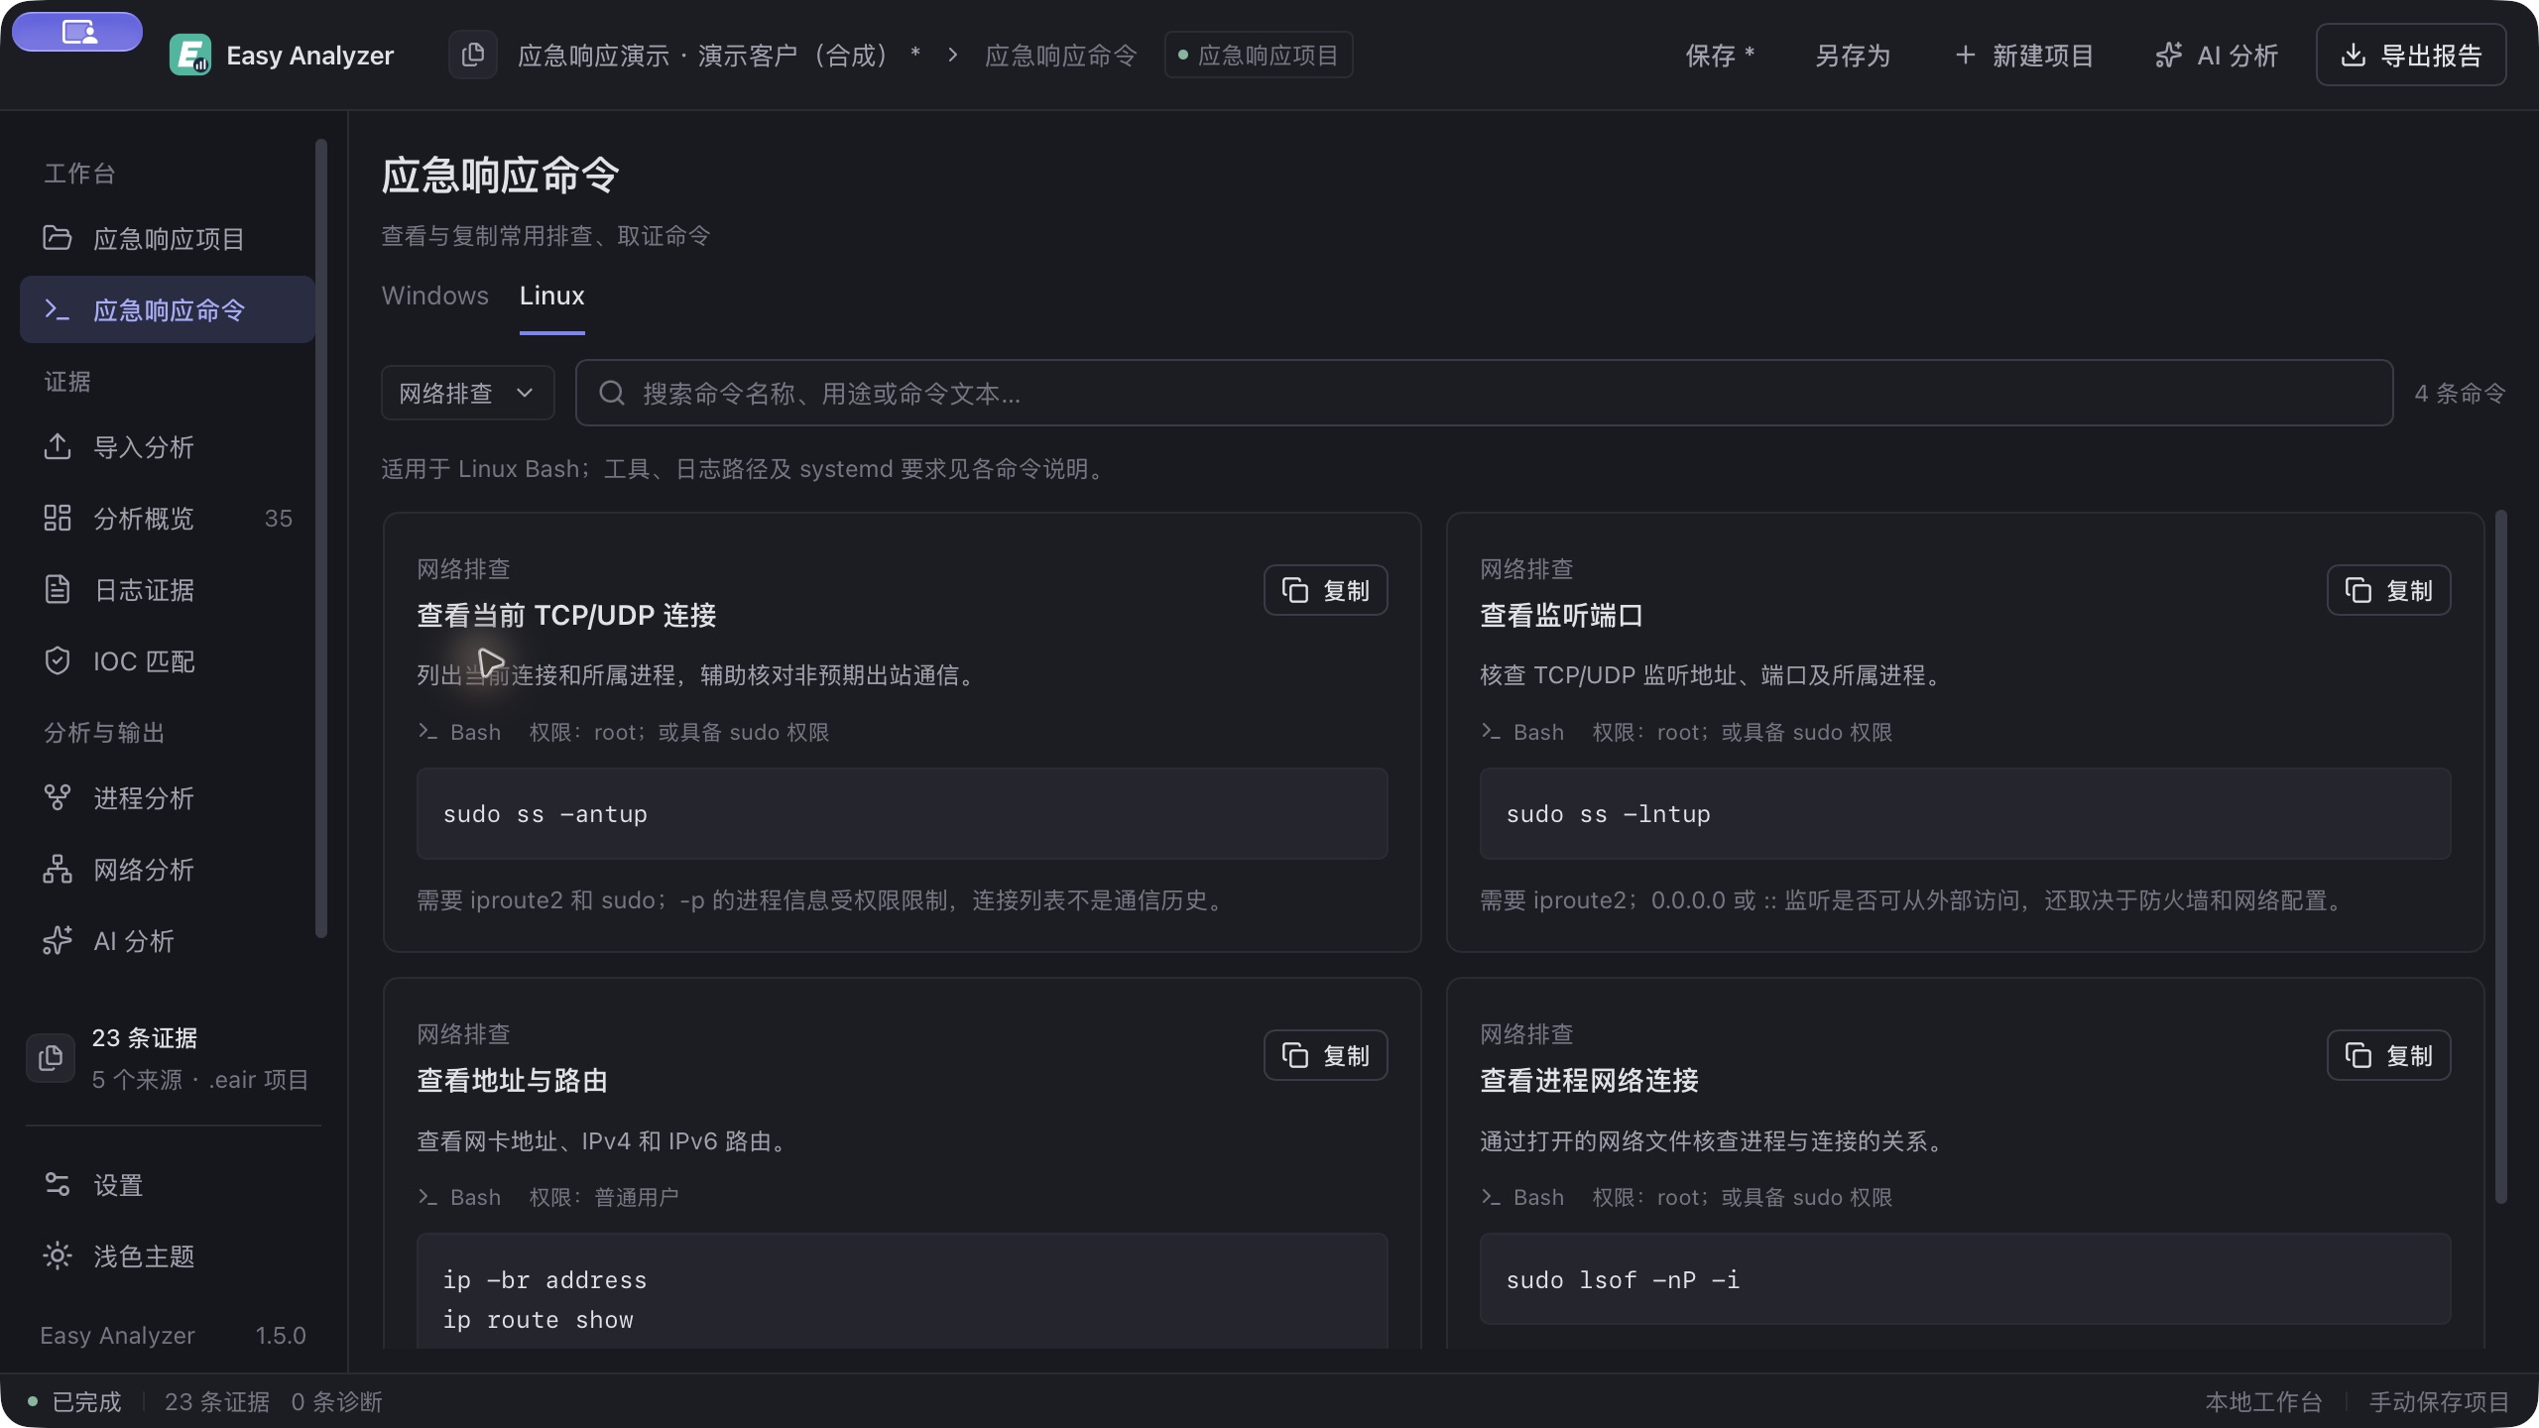Screen dimensions: 2539x1428
Task: Open IOC 匹配 shield page
Action: pyautogui.click(x=167, y=661)
